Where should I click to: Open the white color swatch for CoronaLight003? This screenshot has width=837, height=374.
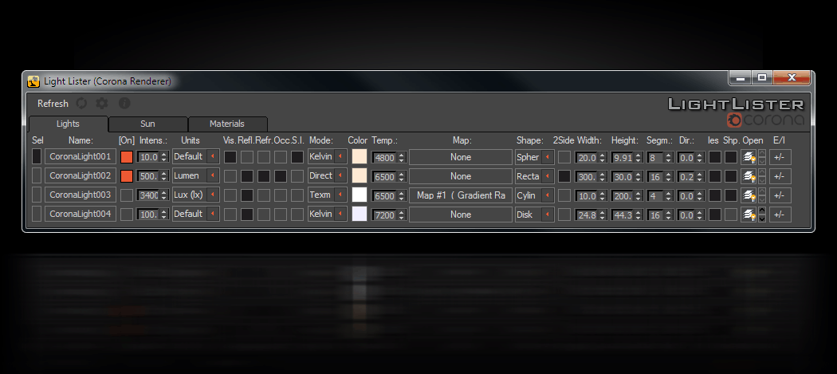click(360, 195)
